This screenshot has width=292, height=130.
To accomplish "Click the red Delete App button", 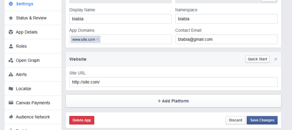I will pos(82,120).
